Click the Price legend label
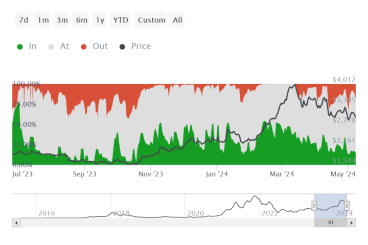The height and width of the screenshot is (245, 368). tap(141, 46)
